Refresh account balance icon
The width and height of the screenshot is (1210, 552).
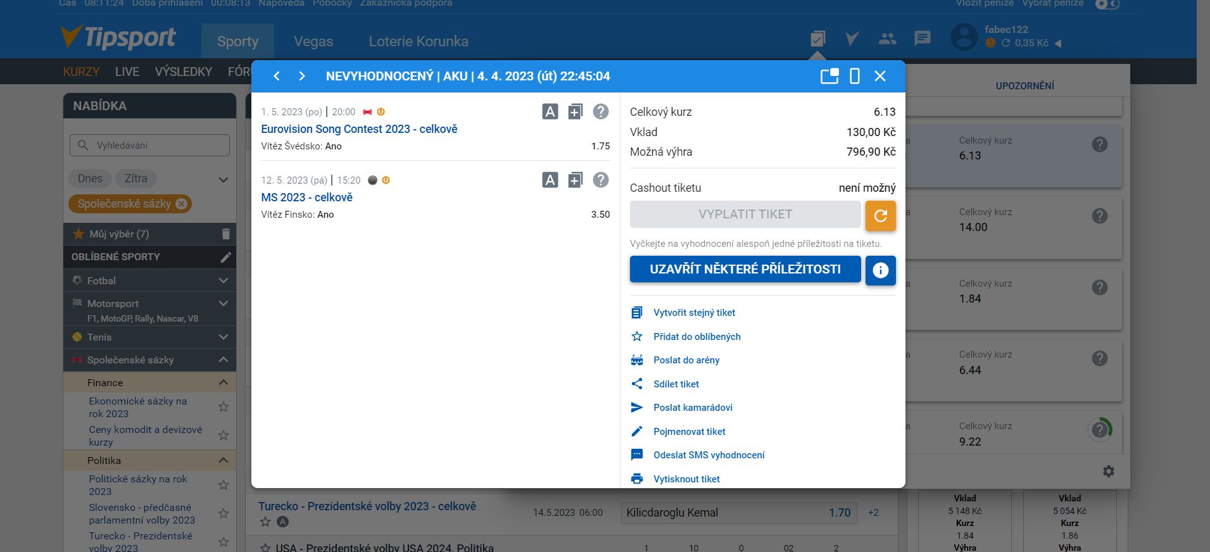(x=1005, y=43)
